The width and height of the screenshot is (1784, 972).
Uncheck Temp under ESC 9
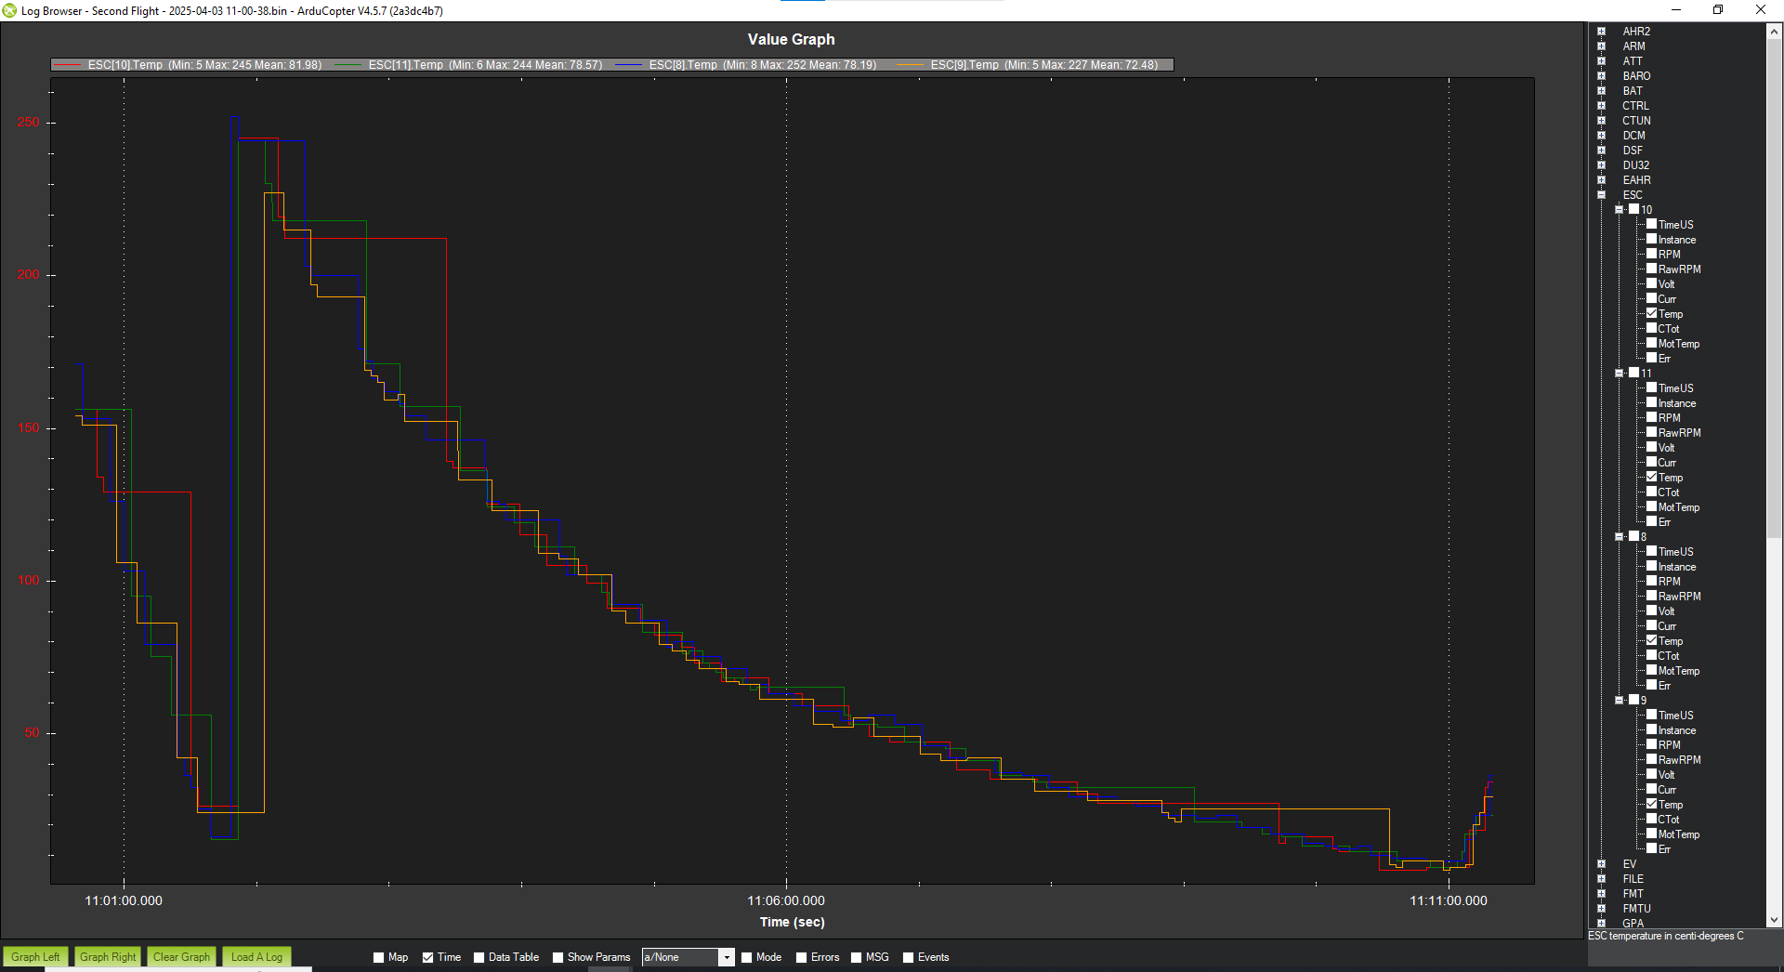click(x=1651, y=804)
